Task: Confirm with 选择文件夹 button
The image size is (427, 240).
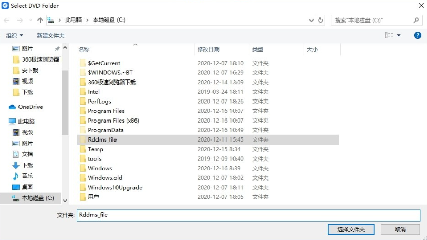Action: tap(351, 229)
